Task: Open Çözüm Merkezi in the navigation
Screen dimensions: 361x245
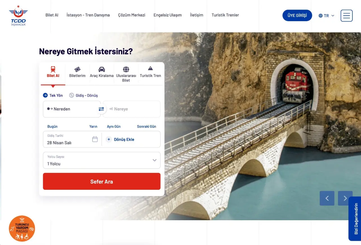Action: (131, 15)
